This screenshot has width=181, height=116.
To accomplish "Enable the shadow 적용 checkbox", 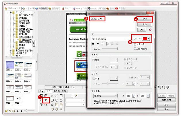I will pos(94,79).
